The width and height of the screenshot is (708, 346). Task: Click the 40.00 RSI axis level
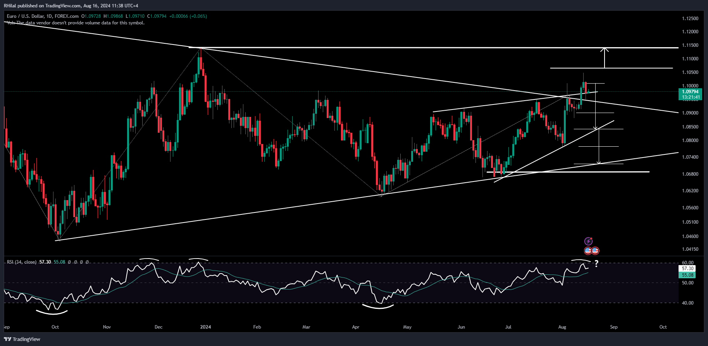pyautogui.click(x=687, y=303)
